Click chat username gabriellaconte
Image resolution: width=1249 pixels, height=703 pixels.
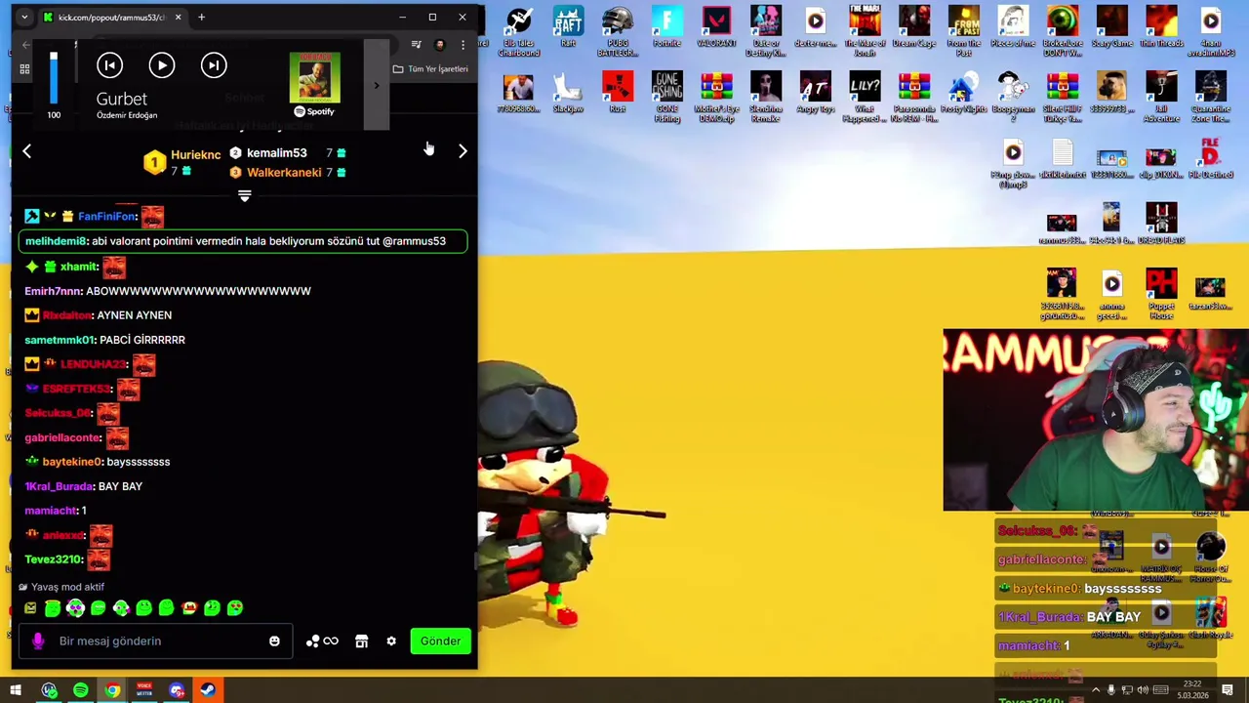coord(62,437)
